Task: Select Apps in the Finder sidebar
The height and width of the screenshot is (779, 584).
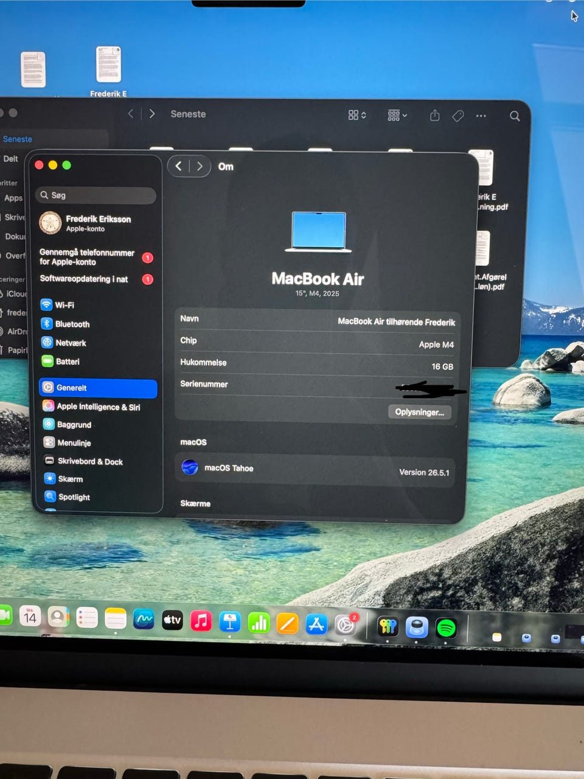Action: [x=13, y=198]
